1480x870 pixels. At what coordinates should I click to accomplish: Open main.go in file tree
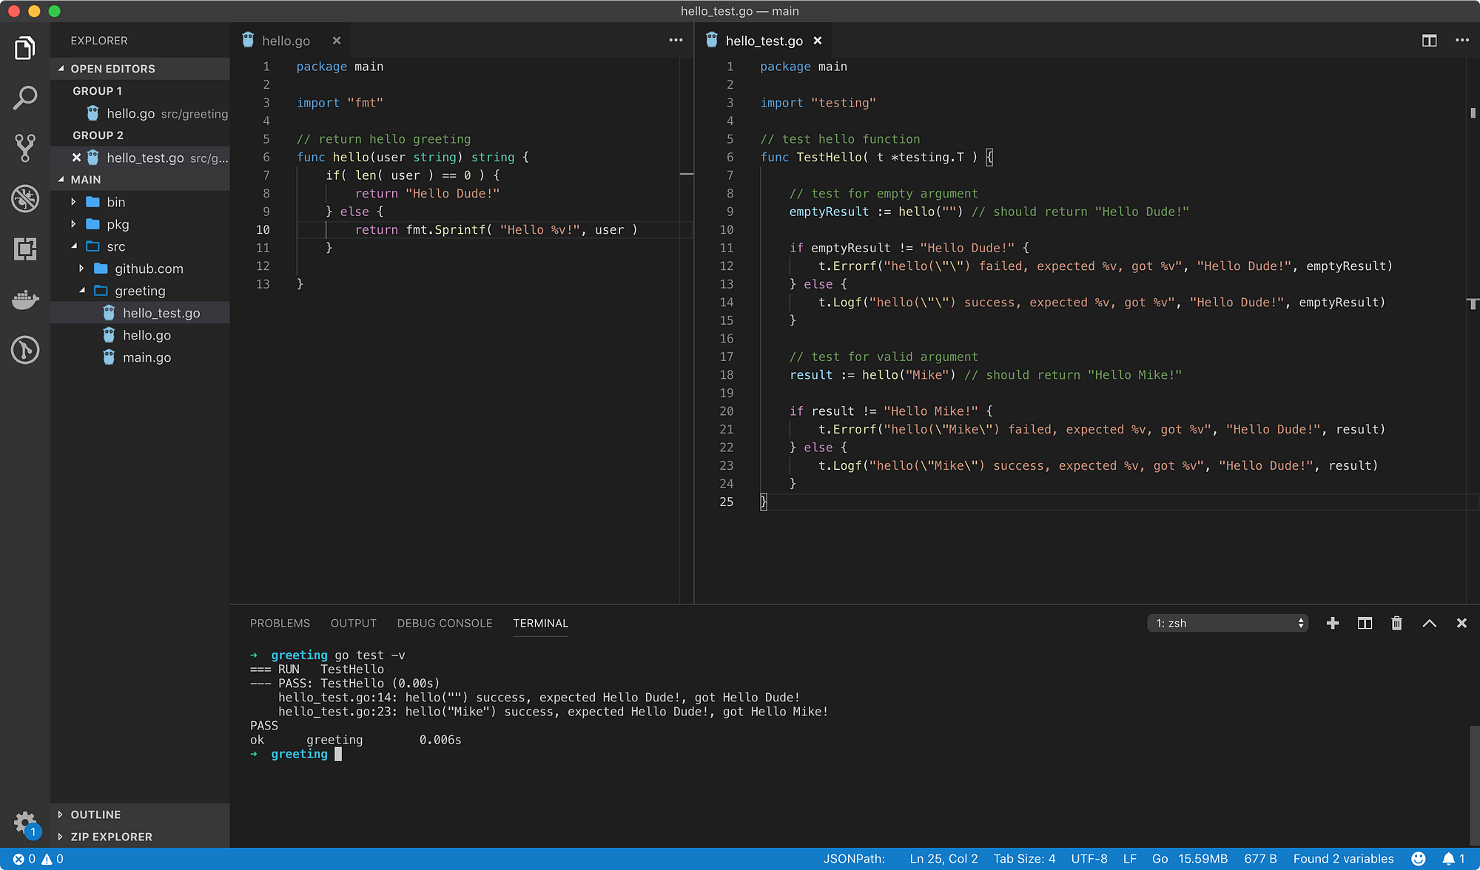(x=140, y=357)
